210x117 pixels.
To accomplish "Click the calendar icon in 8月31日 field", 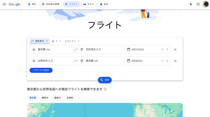I will (128, 49).
